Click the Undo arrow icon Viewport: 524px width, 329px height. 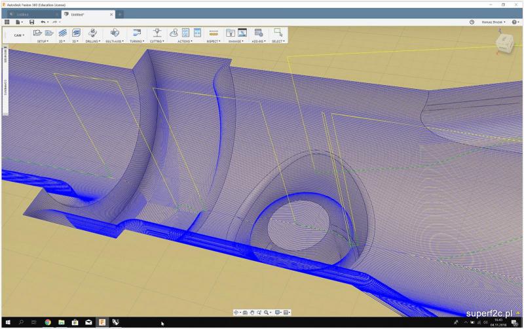(x=43, y=22)
